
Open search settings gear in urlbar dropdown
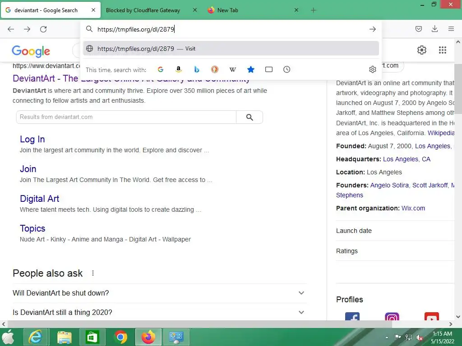[372, 69]
